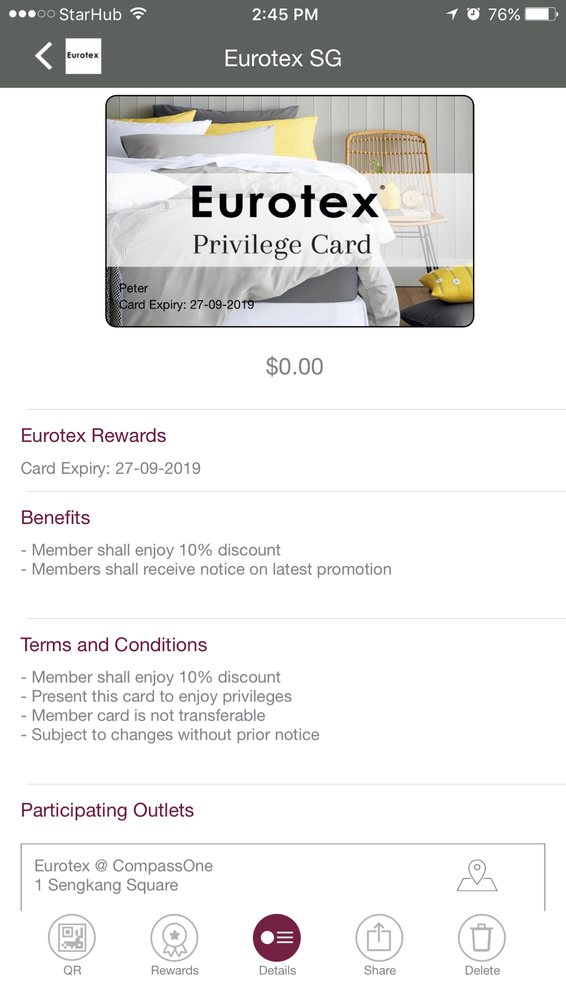Tap the Wi-Fi icon in status bar

click(138, 14)
